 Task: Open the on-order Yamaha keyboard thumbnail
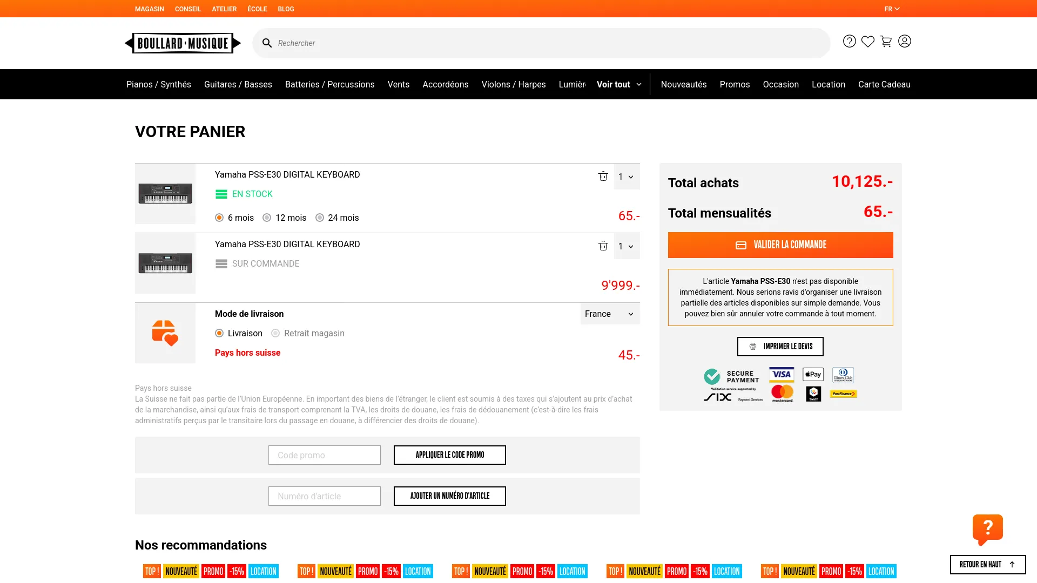point(165,263)
